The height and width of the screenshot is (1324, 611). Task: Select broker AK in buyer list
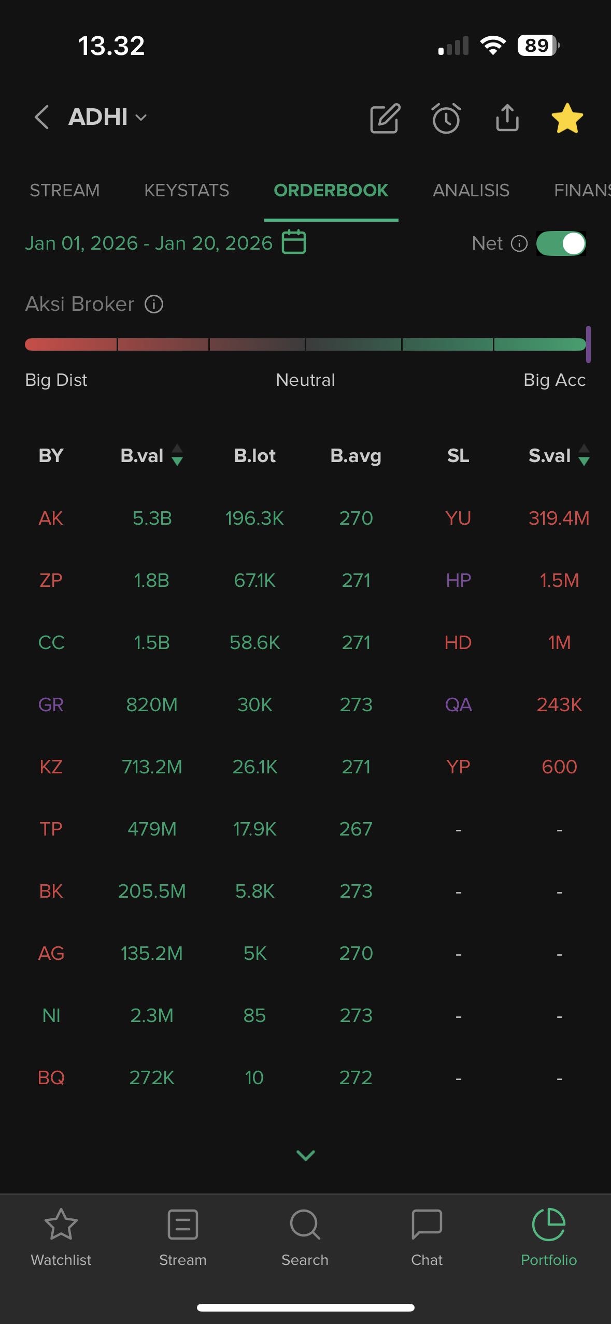coord(51,518)
